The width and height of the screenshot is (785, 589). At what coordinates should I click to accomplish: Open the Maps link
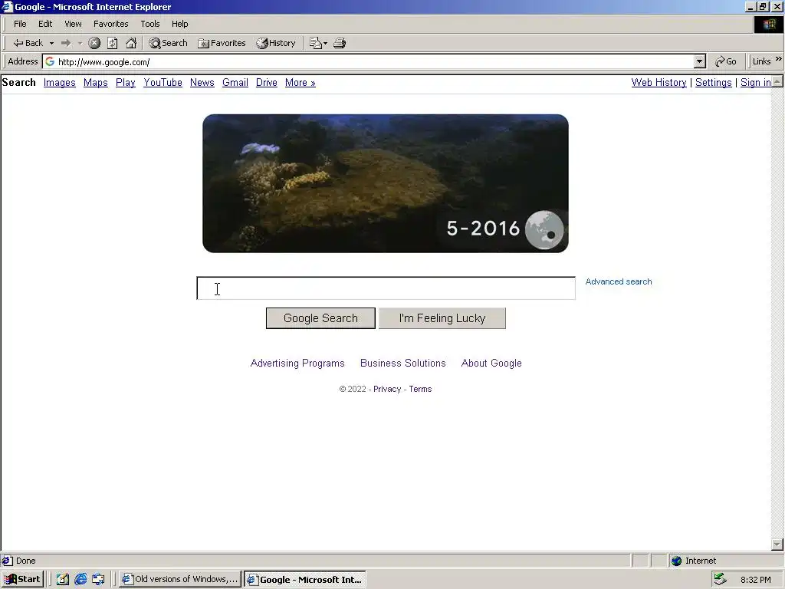pos(96,83)
